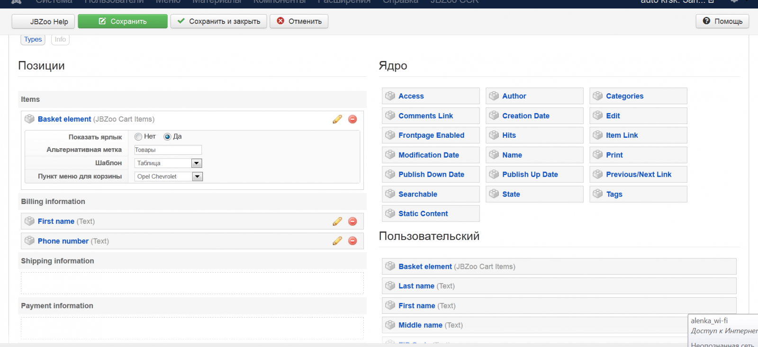This screenshot has width=758, height=347.
Task: Click 'Сохранить и закрыть' button
Action: tap(219, 21)
